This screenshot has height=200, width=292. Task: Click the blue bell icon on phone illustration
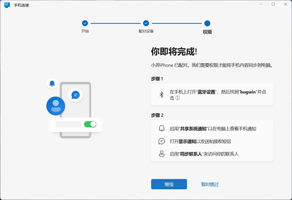click(x=52, y=83)
